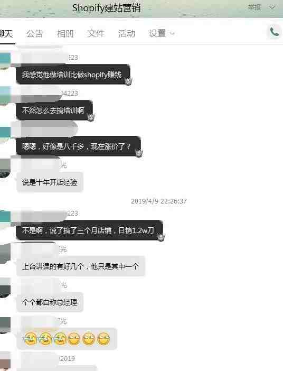Open avatar of 做shopify赚钱 message sender
283x371 pixels.
pos(5,61)
